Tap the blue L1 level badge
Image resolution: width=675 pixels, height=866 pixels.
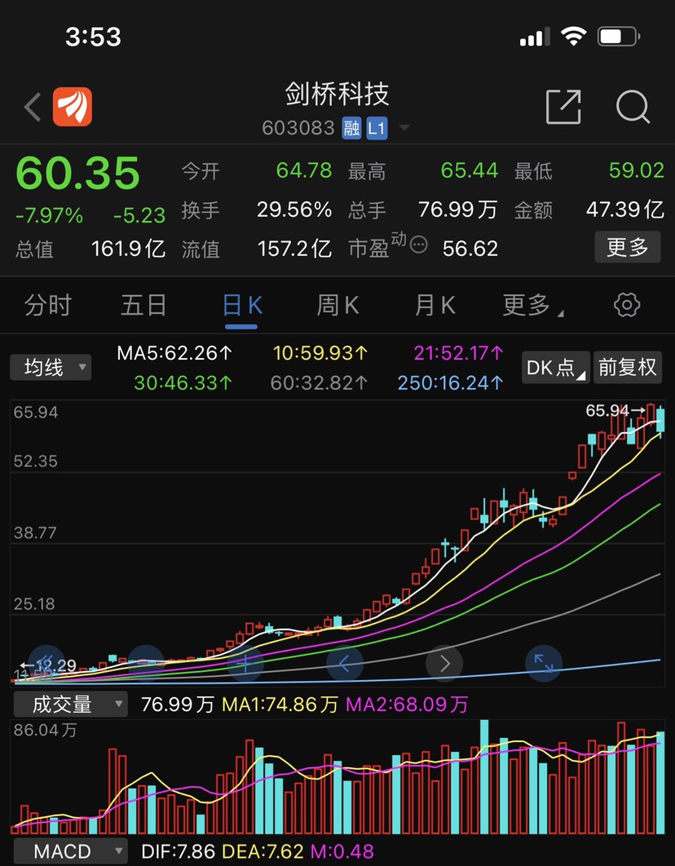tap(375, 128)
